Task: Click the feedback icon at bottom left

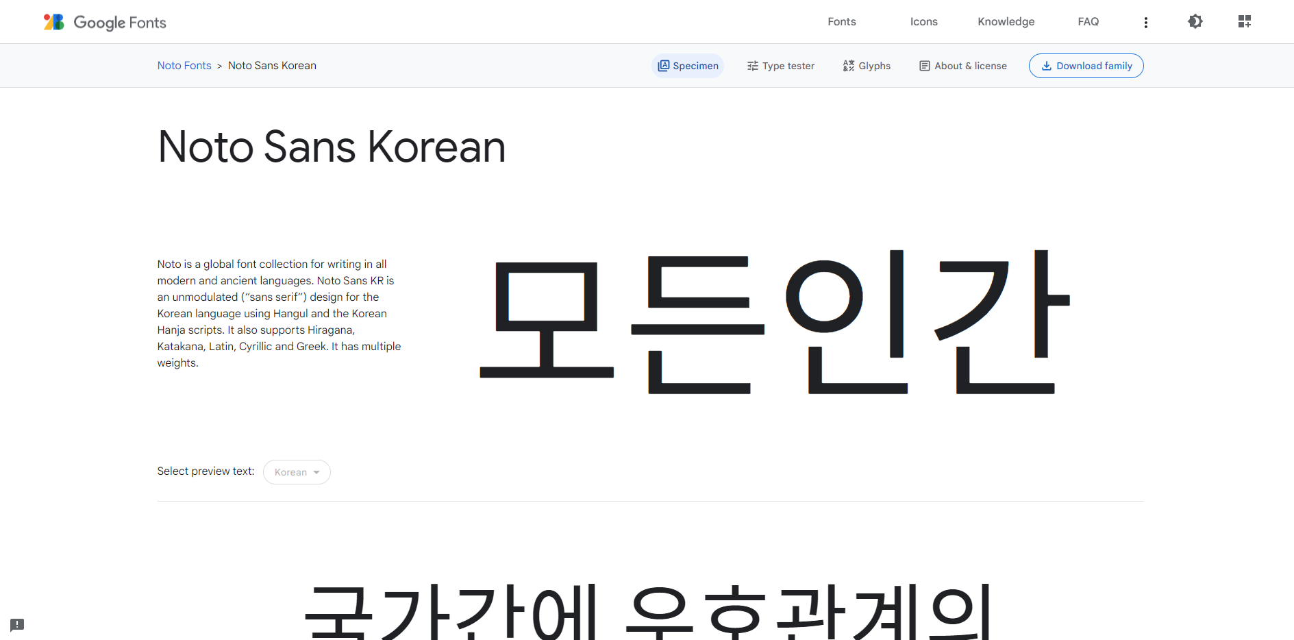Action: (17, 625)
